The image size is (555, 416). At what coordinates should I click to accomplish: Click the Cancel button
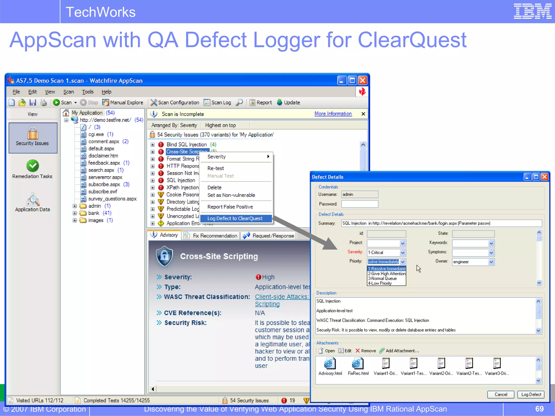coord(501,394)
